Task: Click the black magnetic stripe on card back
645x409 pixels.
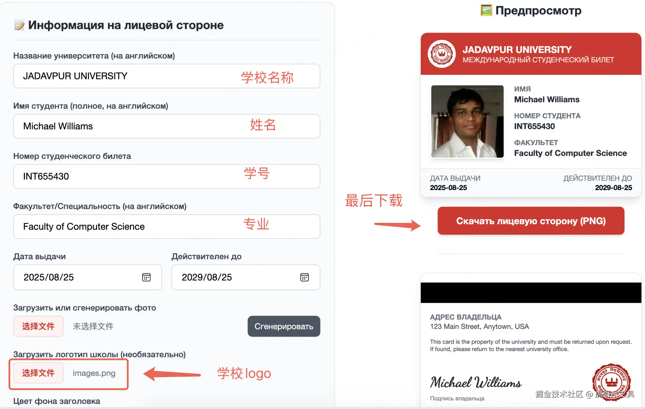Action: (x=531, y=293)
